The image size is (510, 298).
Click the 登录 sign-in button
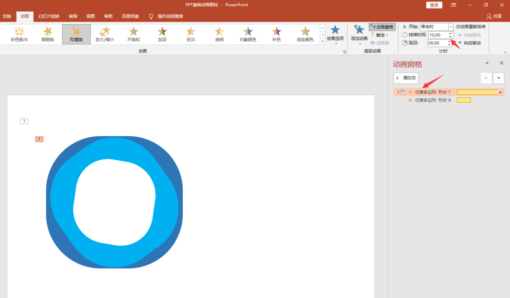click(x=434, y=5)
